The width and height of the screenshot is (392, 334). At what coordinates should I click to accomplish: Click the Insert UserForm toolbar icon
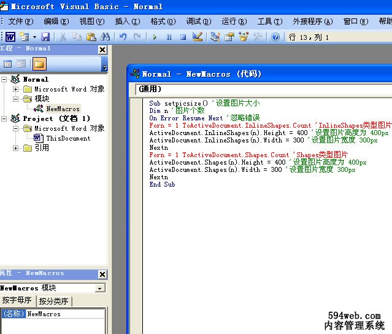click(x=25, y=37)
